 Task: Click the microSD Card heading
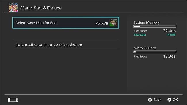tap(145, 48)
